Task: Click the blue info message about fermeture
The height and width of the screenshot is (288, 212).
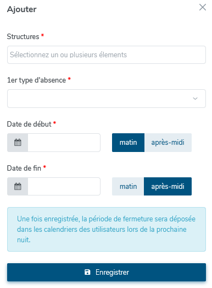Action: (107, 229)
